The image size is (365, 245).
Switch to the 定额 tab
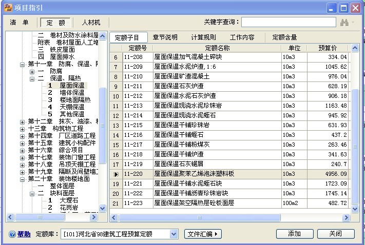tap(55, 23)
